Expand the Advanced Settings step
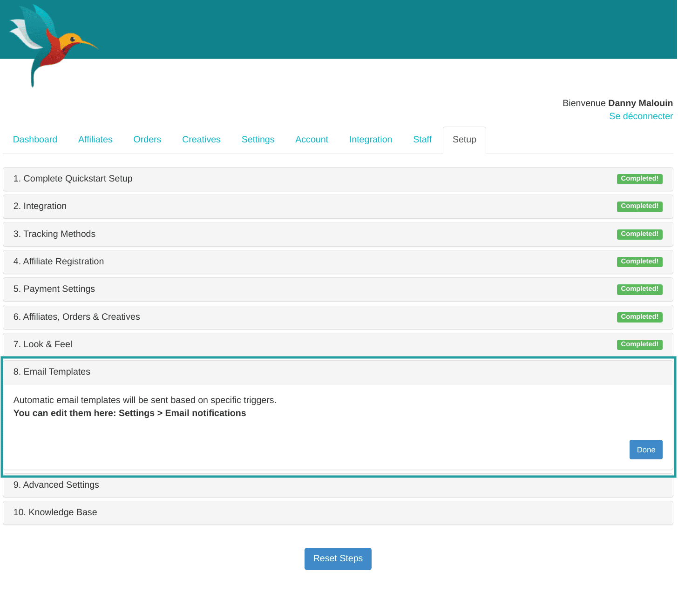The width and height of the screenshot is (678, 605). click(x=56, y=485)
